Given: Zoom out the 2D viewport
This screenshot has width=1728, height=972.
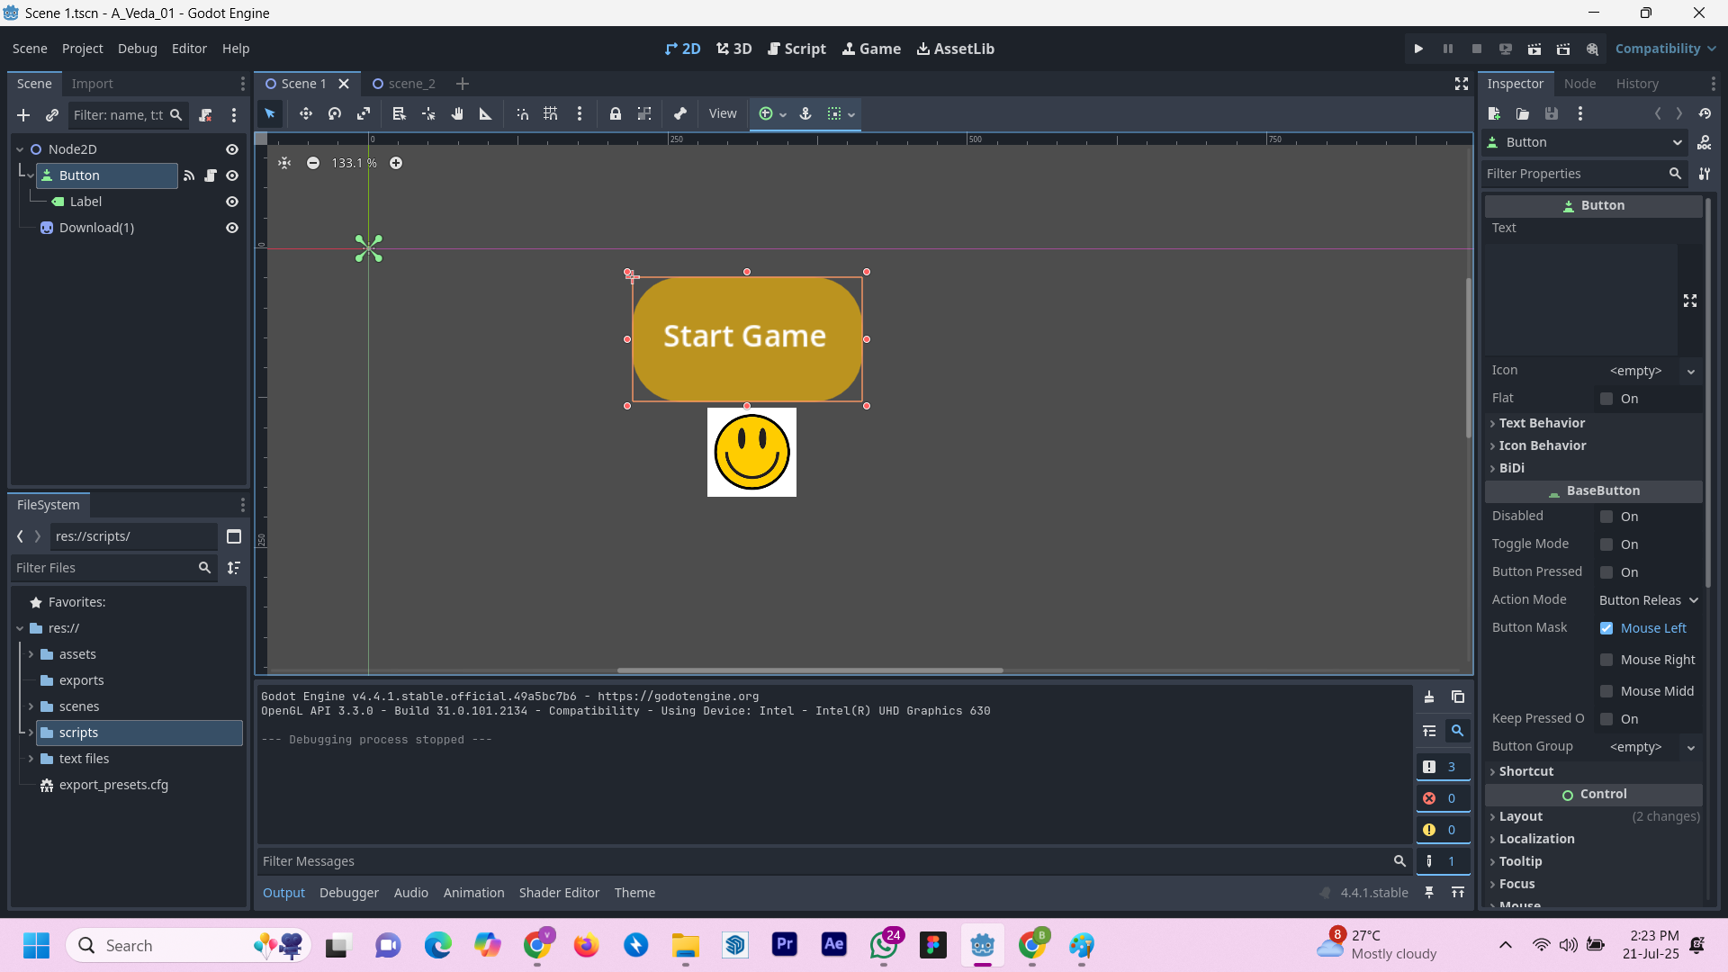Looking at the screenshot, I should tap(313, 163).
